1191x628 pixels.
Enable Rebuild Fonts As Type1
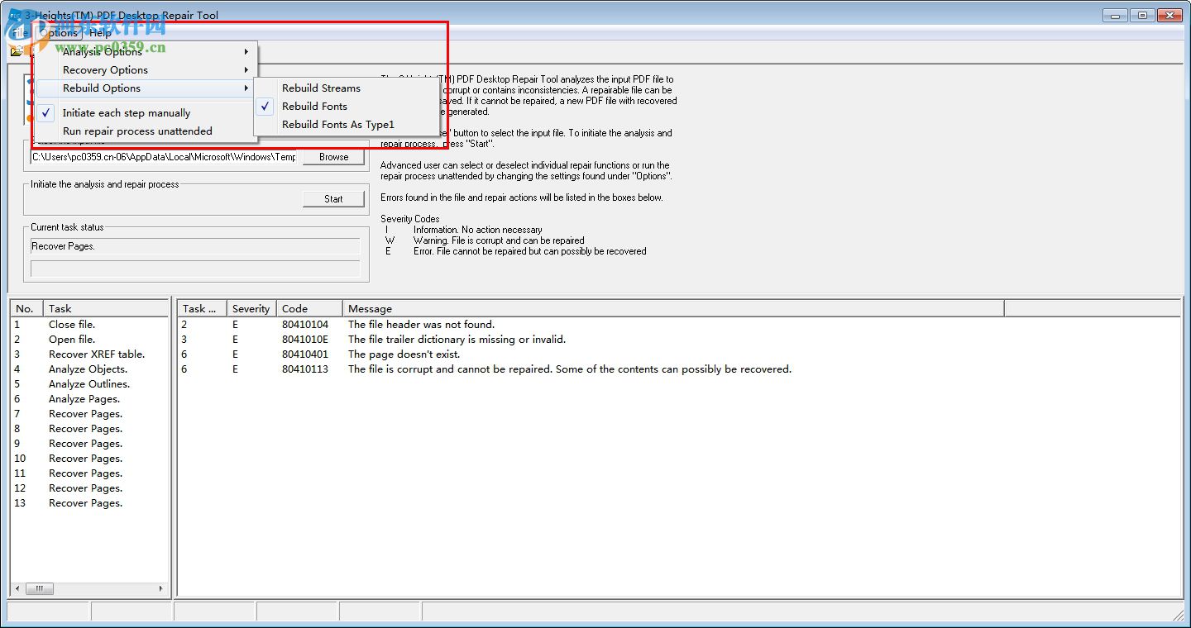click(346, 125)
